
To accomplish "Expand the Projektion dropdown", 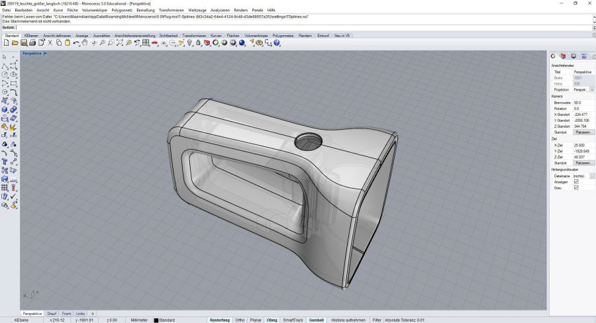I will [592, 89].
